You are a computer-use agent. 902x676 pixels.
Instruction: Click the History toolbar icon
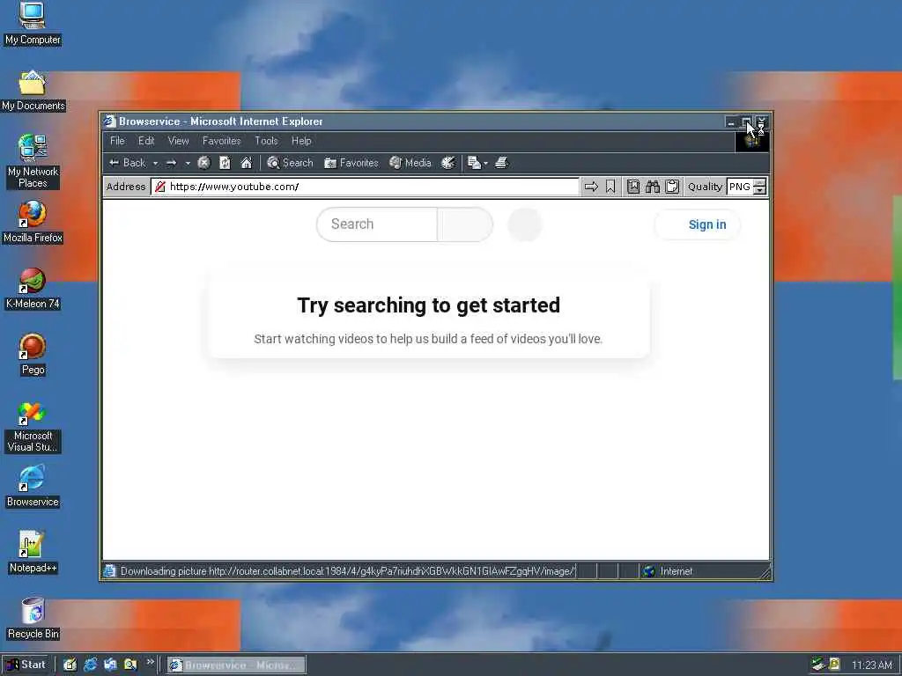[x=448, y=163]
